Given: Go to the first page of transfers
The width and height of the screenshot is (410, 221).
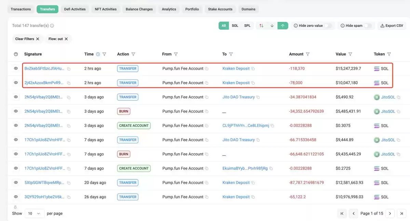Looking at the screenshot, I should pyautogui.click(x=342, y=213).
